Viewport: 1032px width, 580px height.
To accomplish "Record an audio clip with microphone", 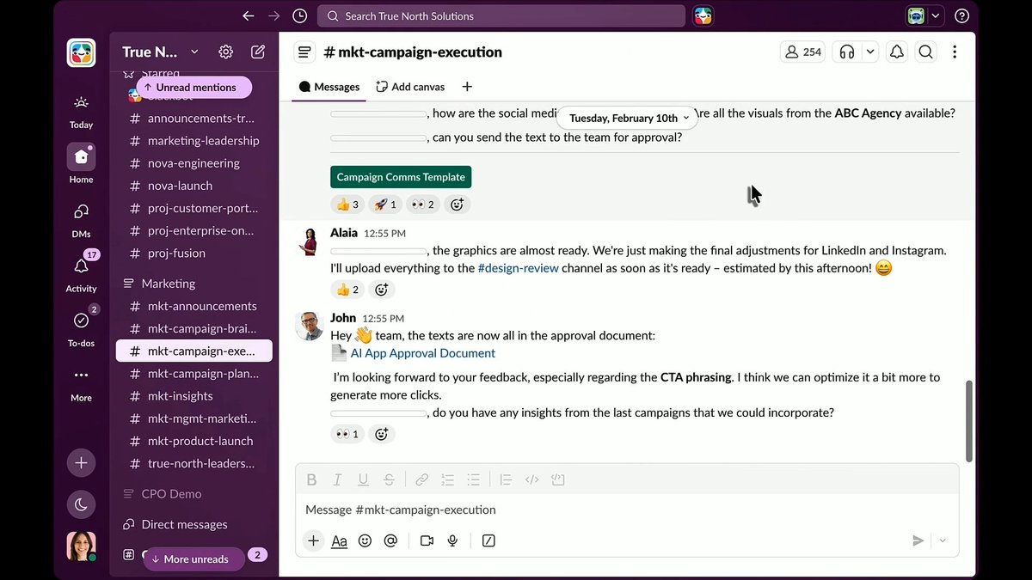I will pyautogui.click(x=452, y=540).
